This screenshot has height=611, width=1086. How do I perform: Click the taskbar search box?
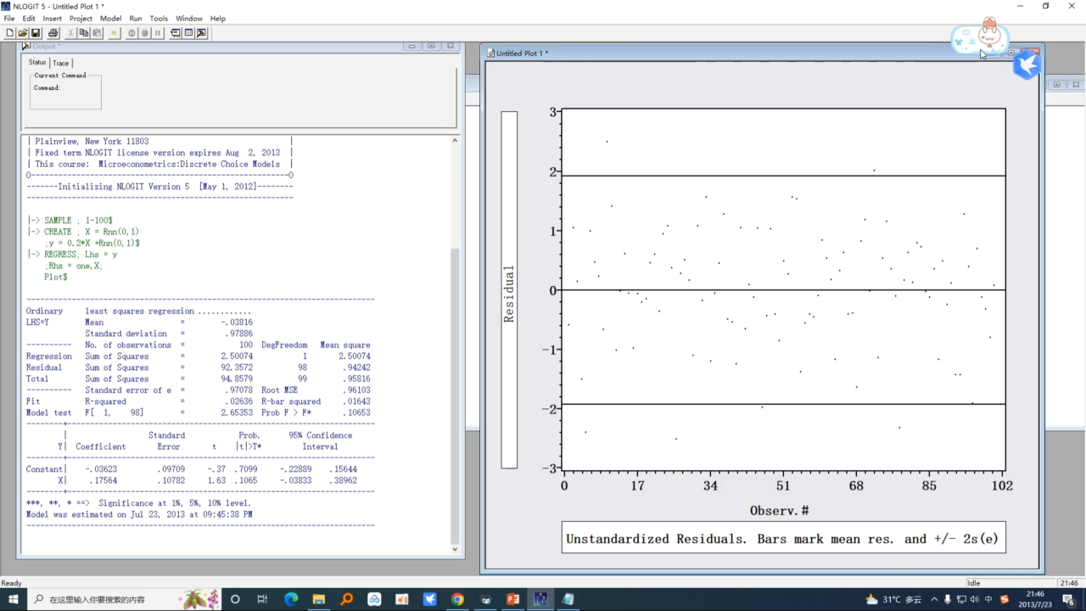[x=123, y=599]
